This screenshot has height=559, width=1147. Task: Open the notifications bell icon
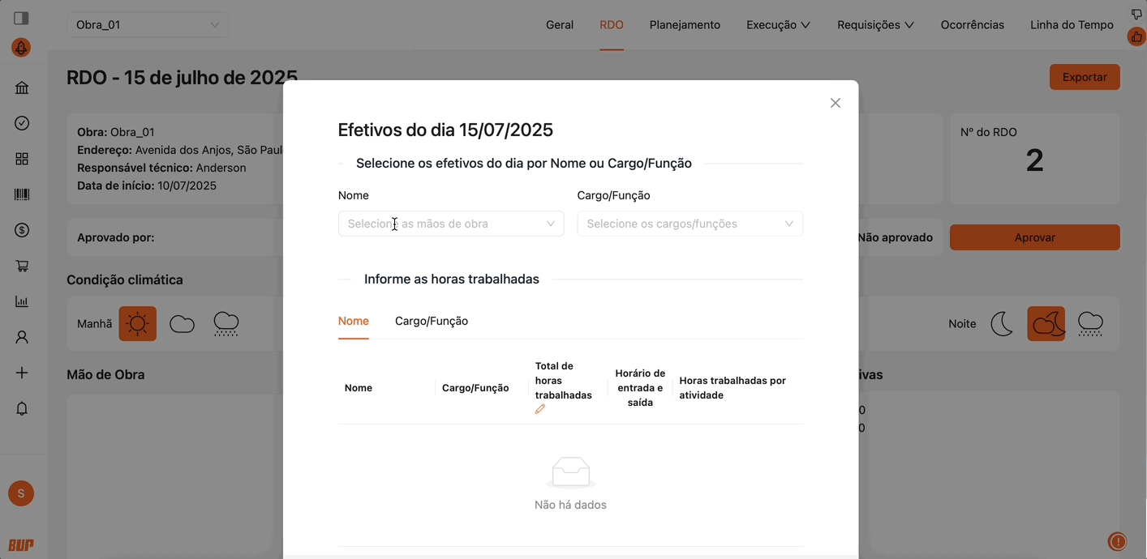(21, 408)
